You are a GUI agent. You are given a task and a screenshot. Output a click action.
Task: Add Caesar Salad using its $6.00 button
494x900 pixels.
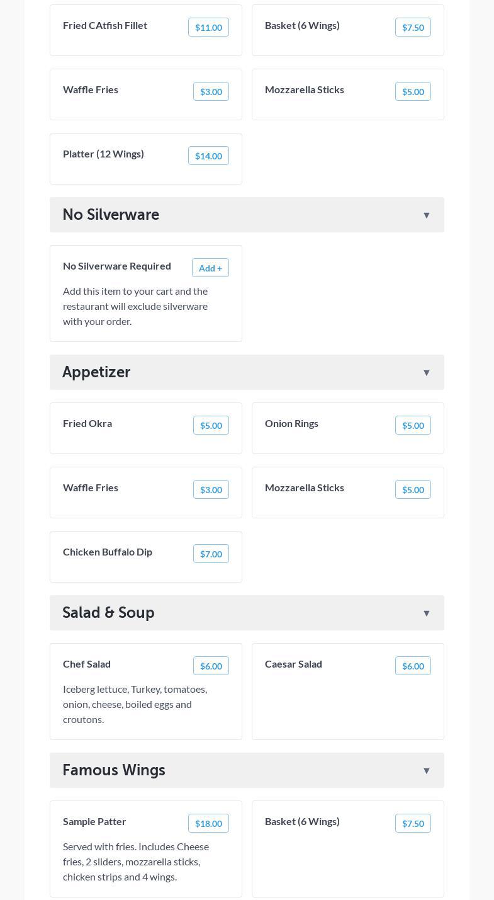tap(413, 666)
